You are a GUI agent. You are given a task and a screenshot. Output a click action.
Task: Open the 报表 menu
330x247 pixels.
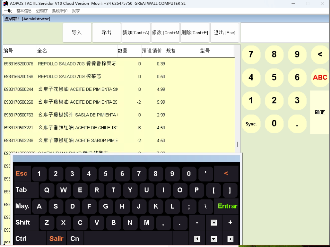click(76, 11)
